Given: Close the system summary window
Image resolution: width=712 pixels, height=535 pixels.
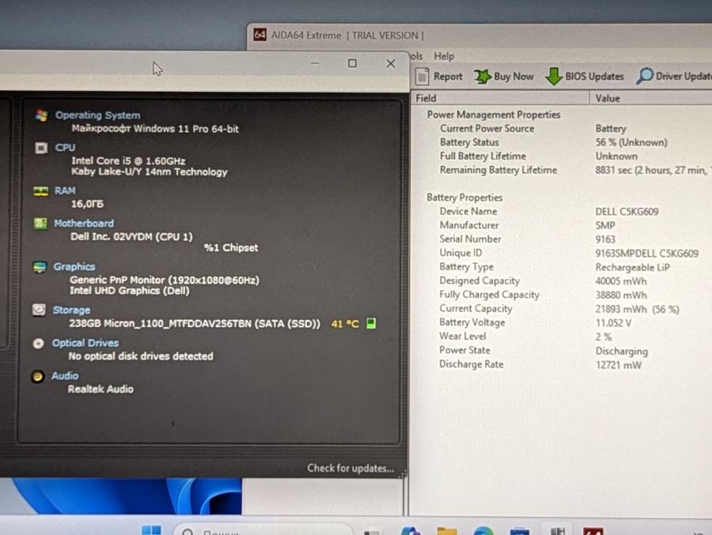Looking at the screenshot, I should point(391,63).
